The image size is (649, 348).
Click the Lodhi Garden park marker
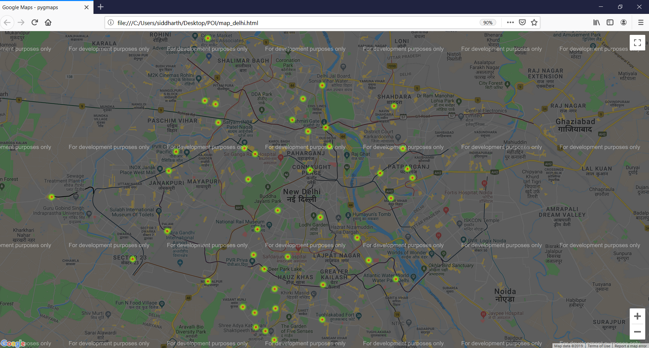314,215
